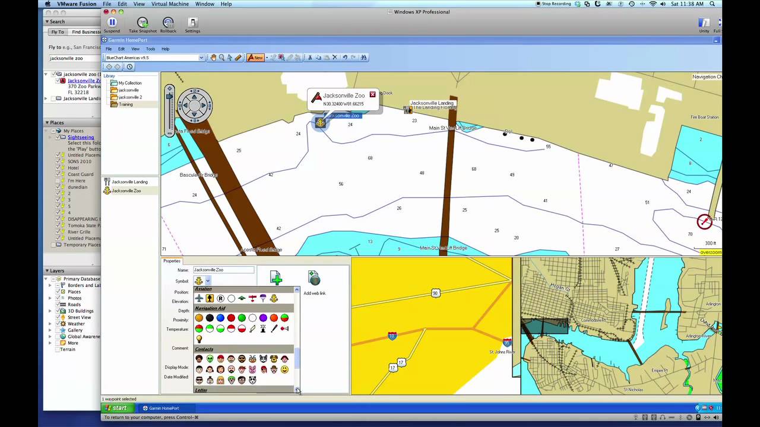The height and width of the screenshot is (427, 760).
Task: Close the Jacksonville Zoo map popup
Action: coord(372,94)
